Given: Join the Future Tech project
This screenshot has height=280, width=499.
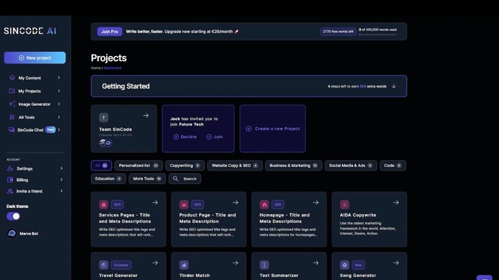Looking at the screenshot, I should (215, 137).
